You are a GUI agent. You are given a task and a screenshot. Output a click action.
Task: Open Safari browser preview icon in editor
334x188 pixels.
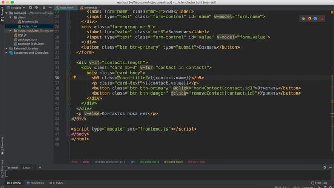[x=315, y=19]
